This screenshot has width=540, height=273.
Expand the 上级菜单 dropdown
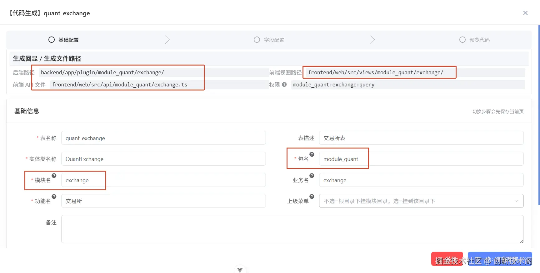(x=421, y=201)
